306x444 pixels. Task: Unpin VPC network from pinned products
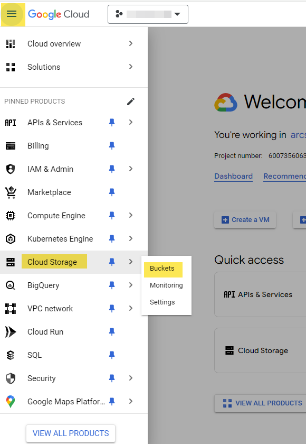pyautogui.click(x=112, y=308)
